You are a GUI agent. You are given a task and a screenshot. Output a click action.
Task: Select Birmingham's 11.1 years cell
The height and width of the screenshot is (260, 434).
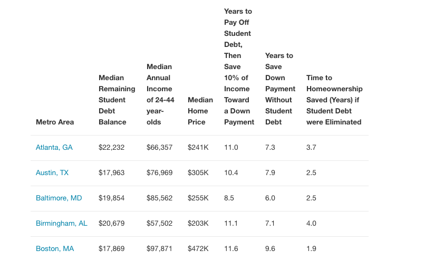click(231, 224)
